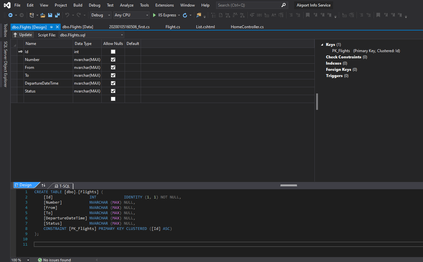Image resolution: width=423 pixels, height=262 pixels.
Task: Click the Name column header
Action: coord(48,44)
